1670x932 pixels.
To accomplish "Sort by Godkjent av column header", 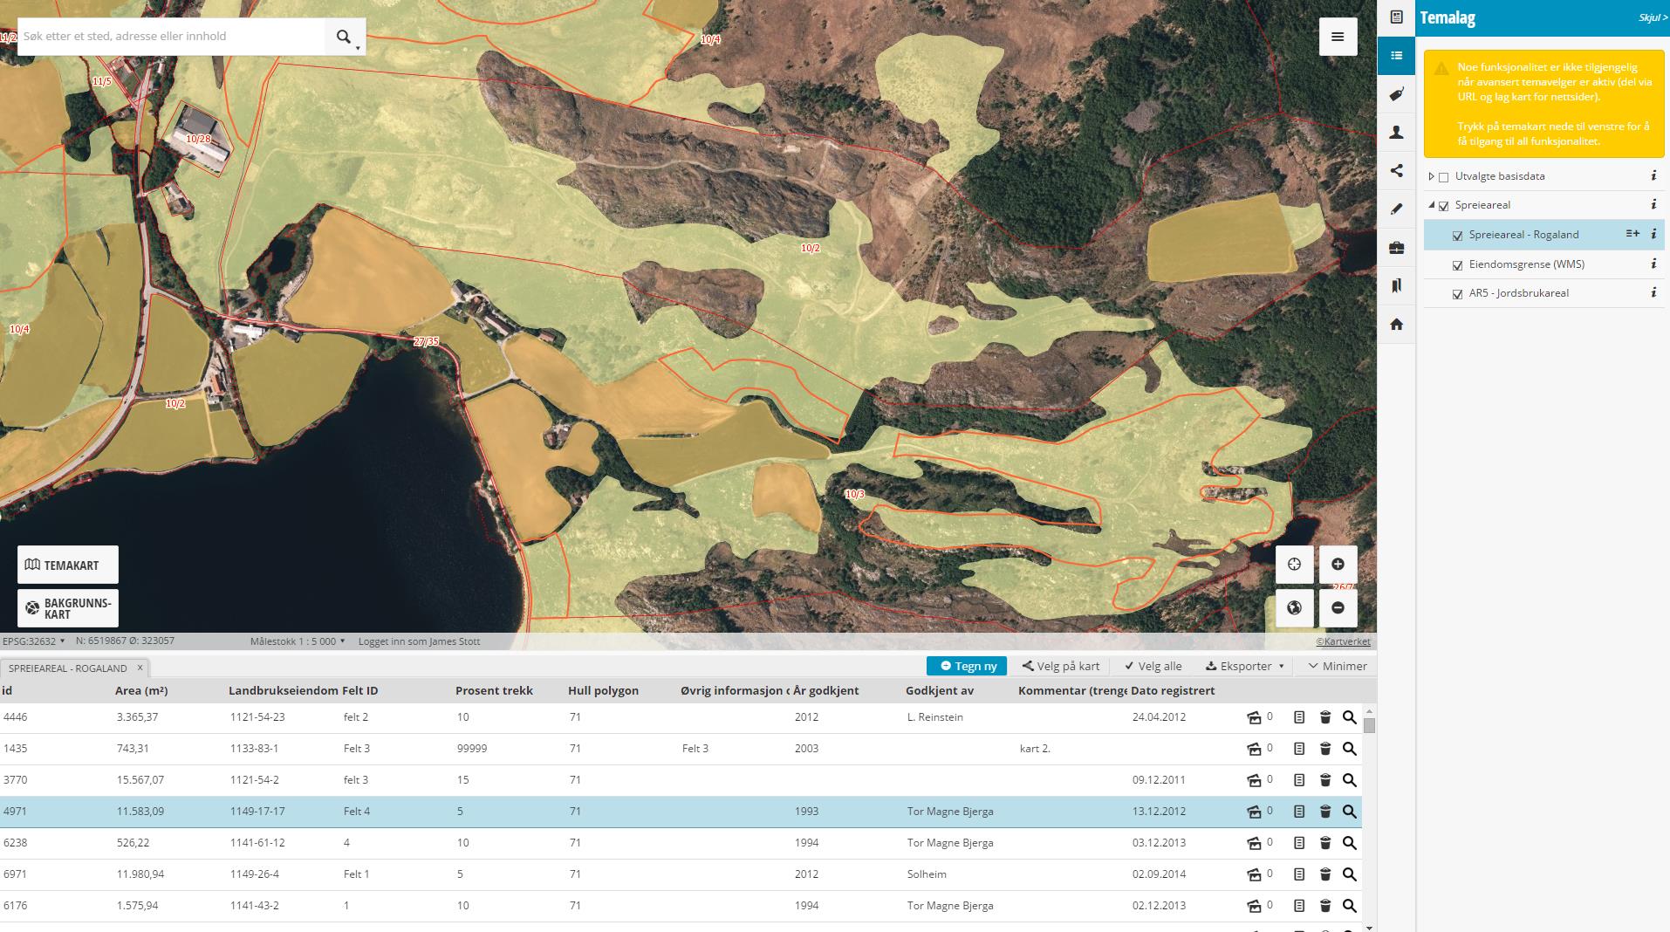I will tap(940, 690).
